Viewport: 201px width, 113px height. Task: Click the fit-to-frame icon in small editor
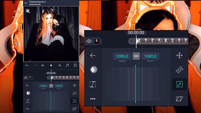coord(75,65)
